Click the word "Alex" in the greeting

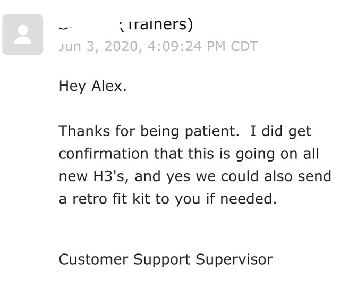(x=107, y=86)
